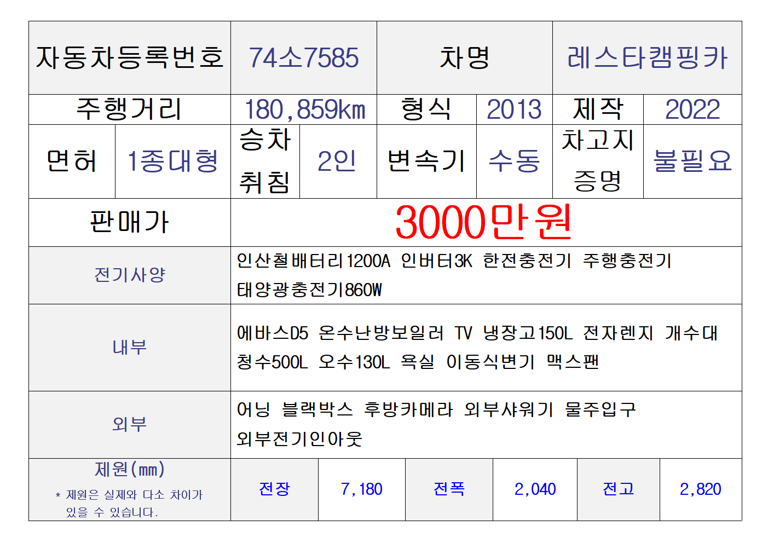This screenshot has width=768, height=543.
Task: Click the 불필요 garage certificate value
Action: 692,161
